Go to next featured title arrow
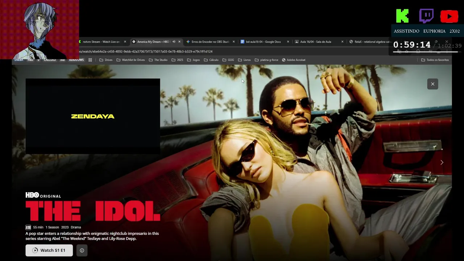The image size is (464, 261). 442,162
